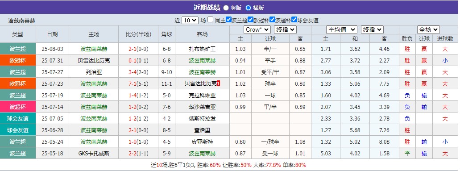460x171 pixels.
Task: Click the score 0-1(0-1)
Action: pyautogui.click(x=138, y=61)
